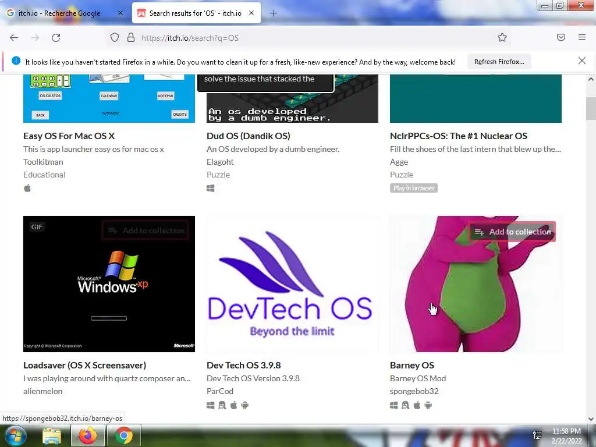Select the Search results for 'OS' tab
This screenshot has width=596, height=447.
196,13
